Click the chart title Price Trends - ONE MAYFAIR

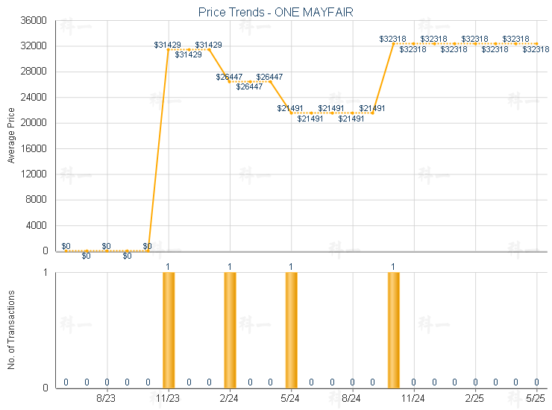pos(275,12)
